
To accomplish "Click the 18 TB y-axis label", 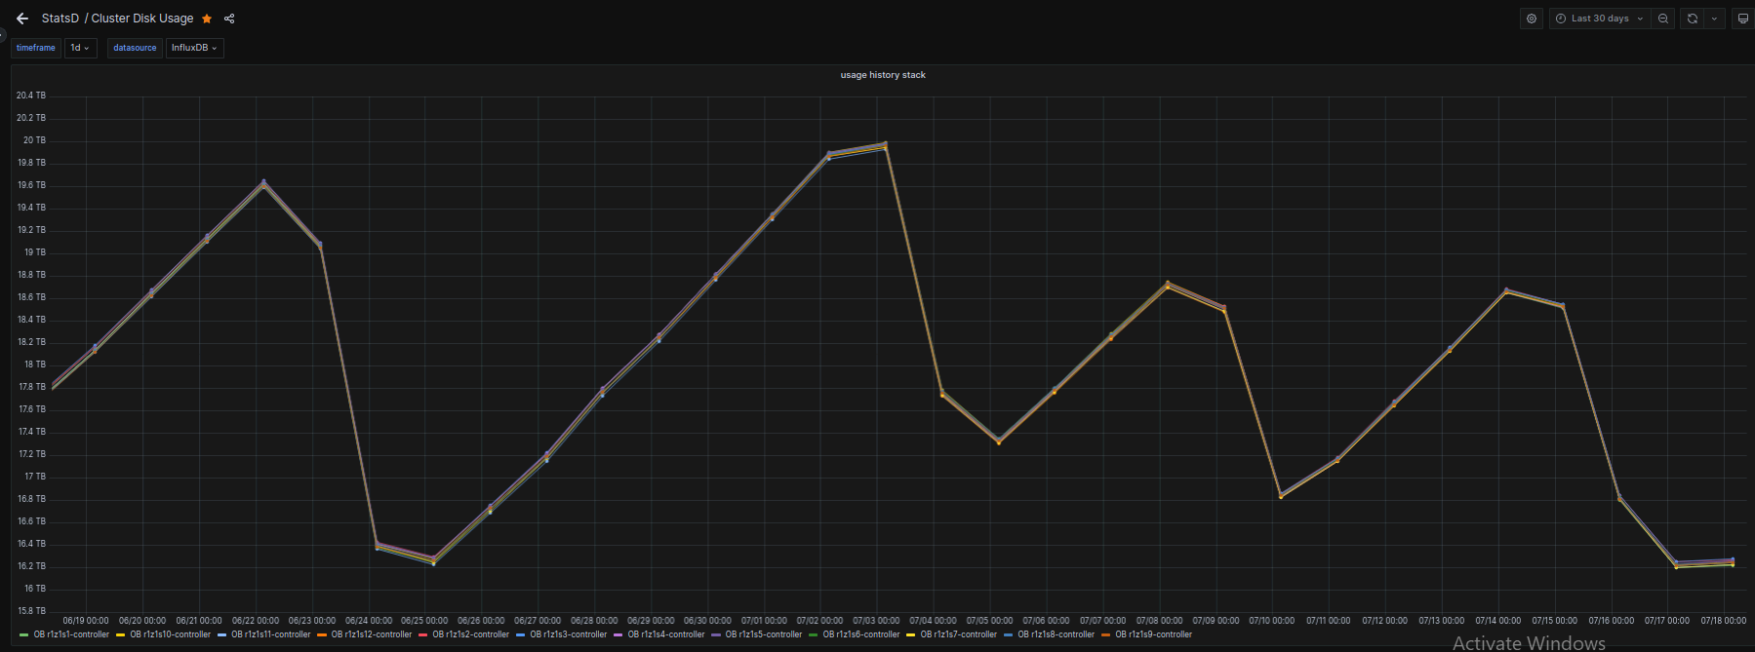I will pos(35,364).
